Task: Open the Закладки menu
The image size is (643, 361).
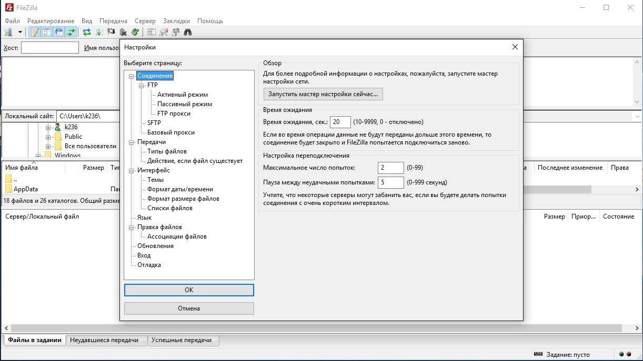Action: click(x=176, y=21)
